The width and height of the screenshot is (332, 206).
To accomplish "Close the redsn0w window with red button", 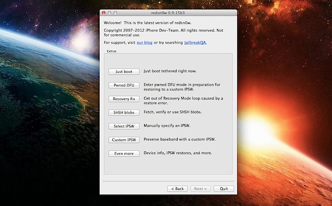I will pos(104,13).
